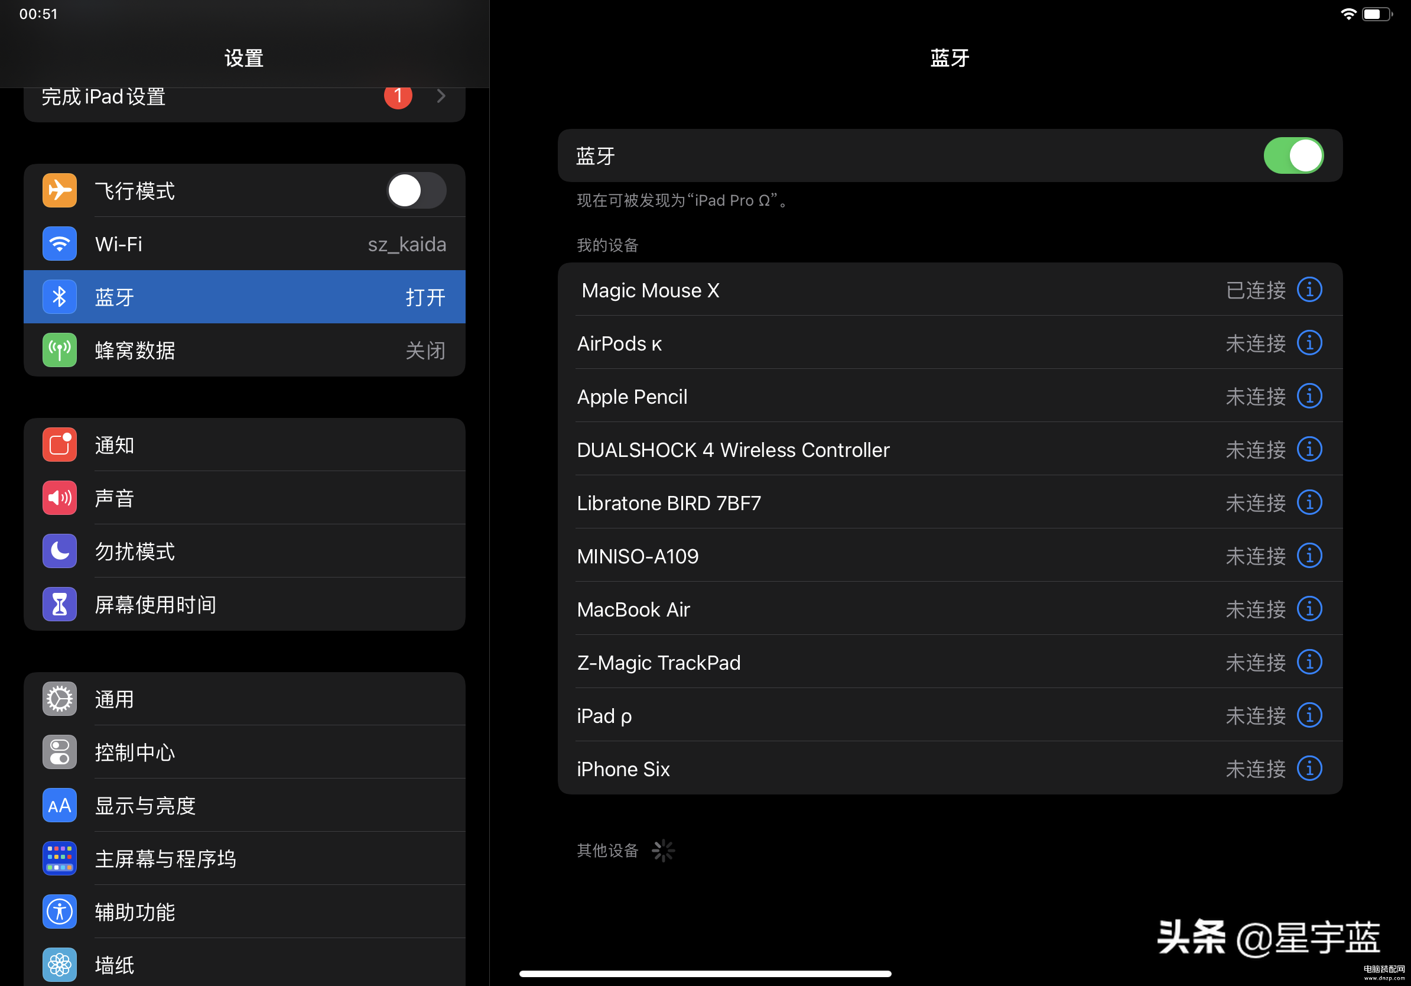Tap the Airplane Mode icon

[60, 190]
